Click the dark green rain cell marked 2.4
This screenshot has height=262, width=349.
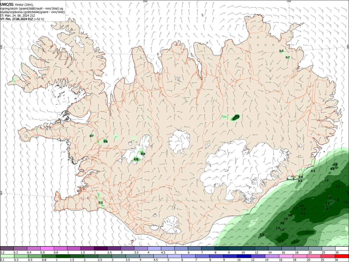[x=235, y=118]
